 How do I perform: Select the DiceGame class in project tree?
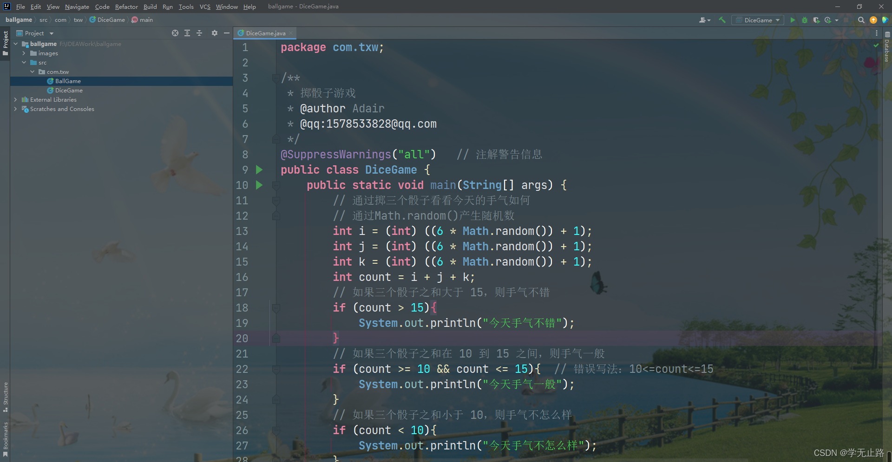pyautogui.click(x=69, y=90)
